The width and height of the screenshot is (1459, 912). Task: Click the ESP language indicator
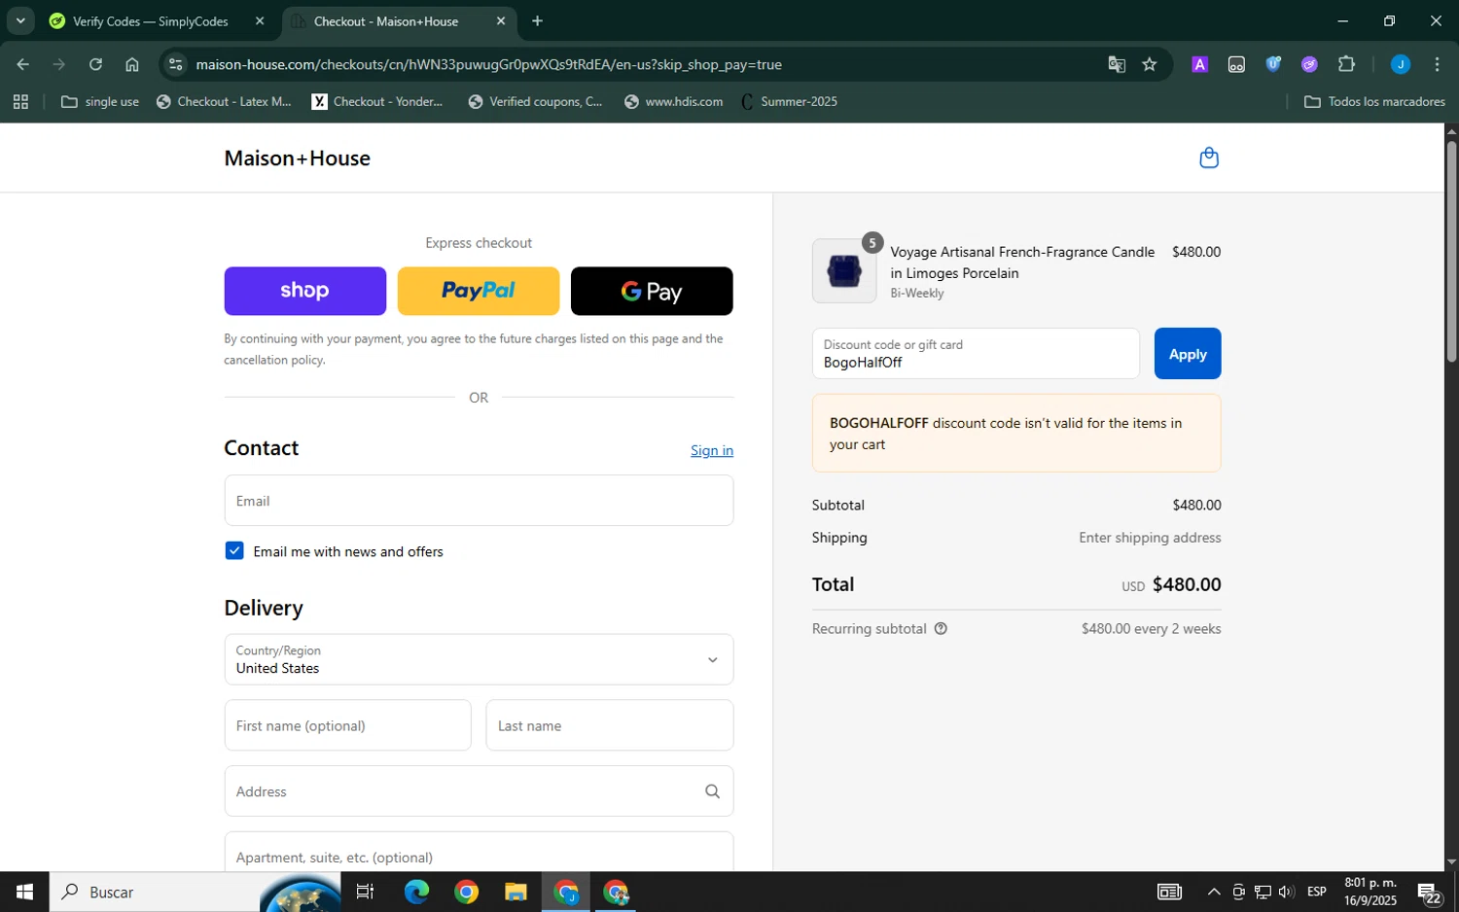click(1317, 893)
